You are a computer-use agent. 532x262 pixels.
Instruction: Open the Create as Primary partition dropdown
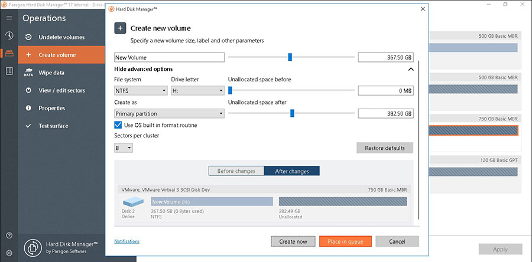pyautogui.click(x=169, y=114)
